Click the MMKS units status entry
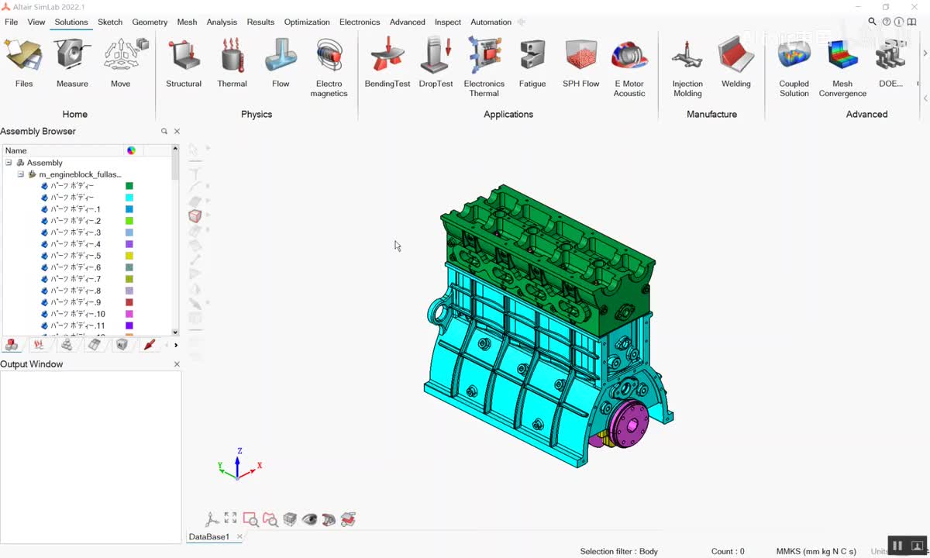 click(816, 551)
